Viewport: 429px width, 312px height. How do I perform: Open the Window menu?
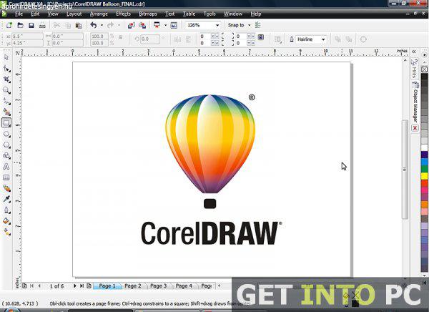pos(233,14)
